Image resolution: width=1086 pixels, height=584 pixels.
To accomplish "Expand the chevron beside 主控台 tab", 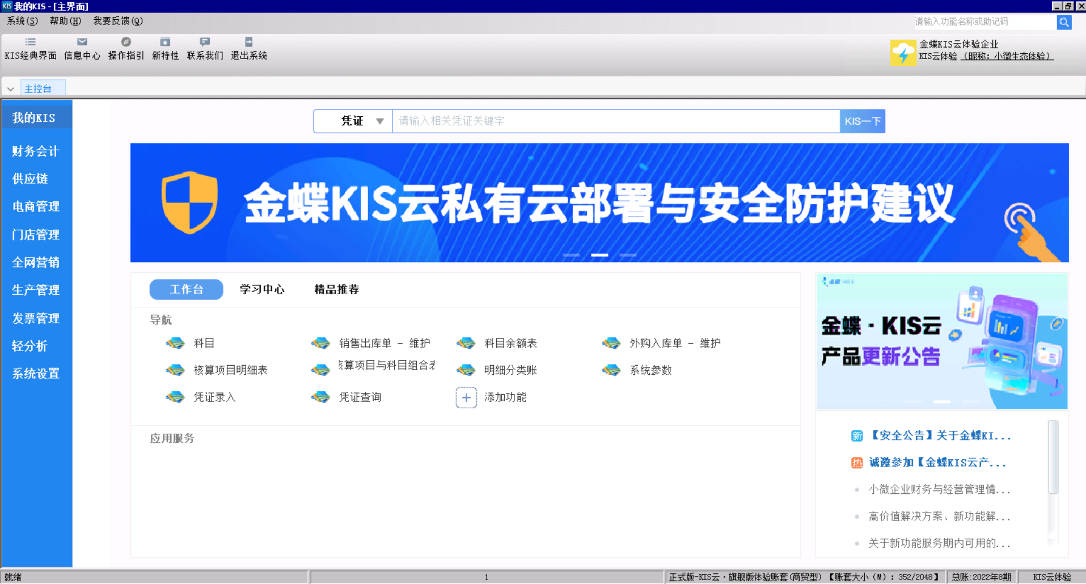I will [x=11, y=89].
